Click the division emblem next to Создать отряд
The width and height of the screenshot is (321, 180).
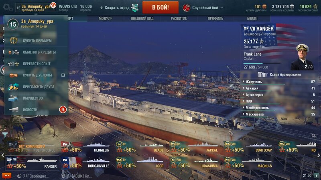pyautogui.click(x=135, y=8)
